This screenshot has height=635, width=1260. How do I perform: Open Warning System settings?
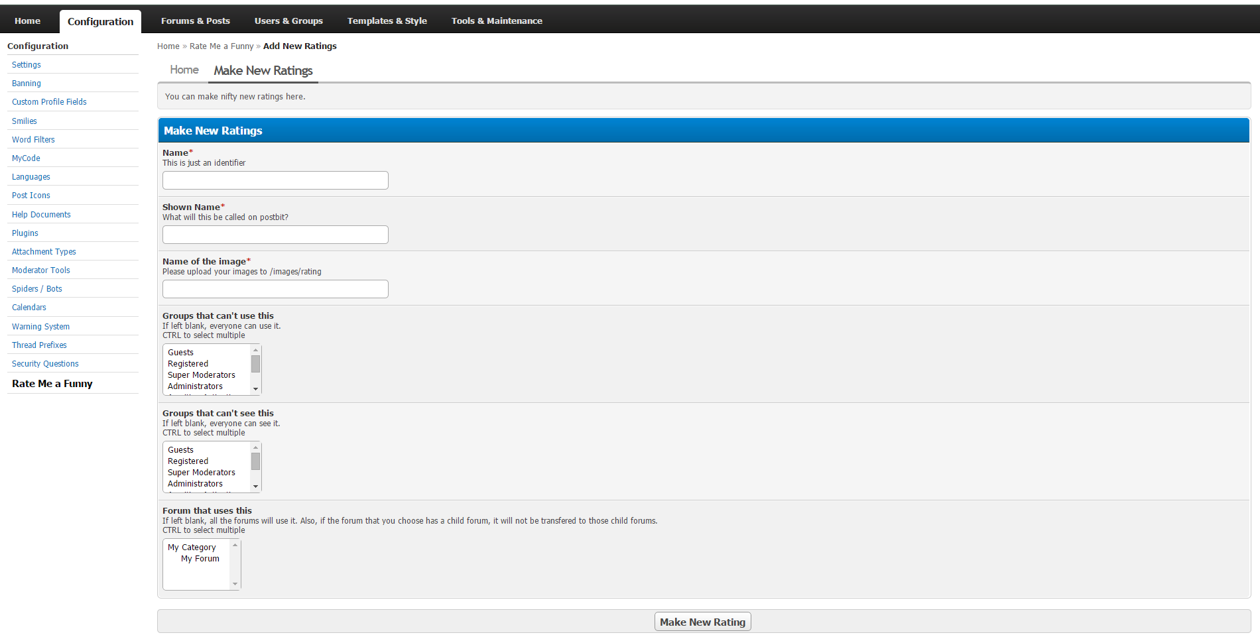click(40, 326)
